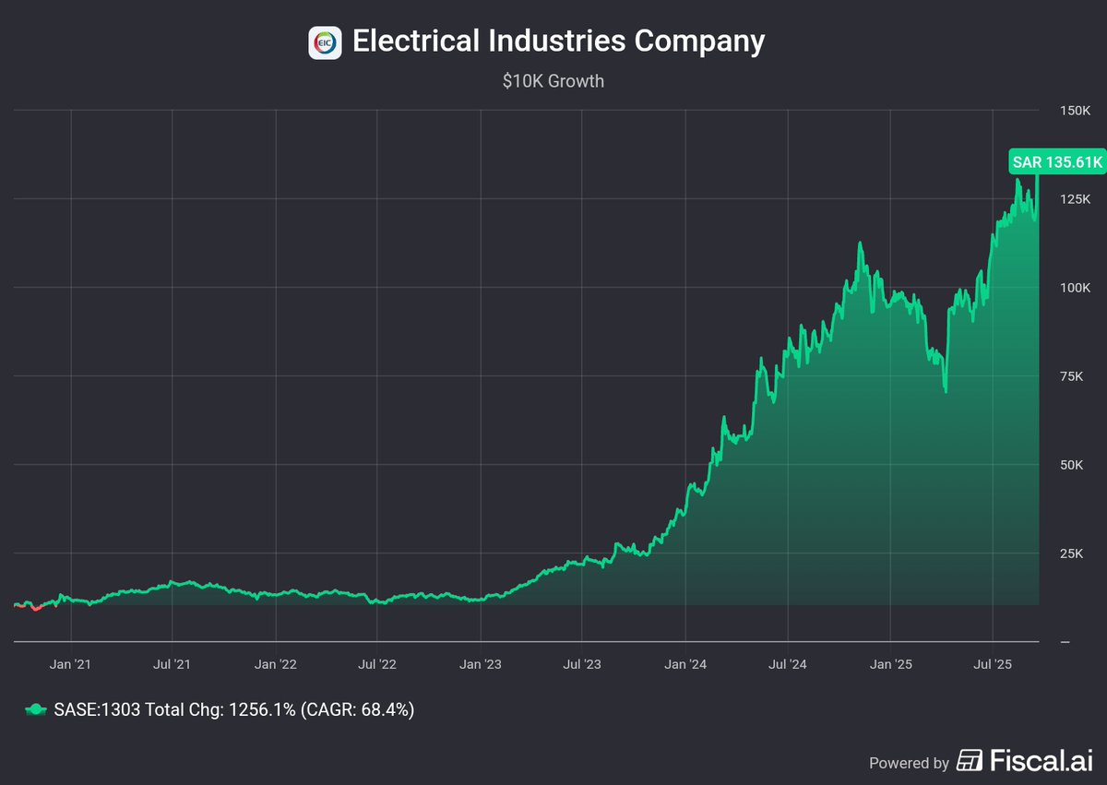Image resolution: width=1107 pixels, height=785 pixels.
Task: Click the 100K y-axis label
Action: click(1076, 288)
